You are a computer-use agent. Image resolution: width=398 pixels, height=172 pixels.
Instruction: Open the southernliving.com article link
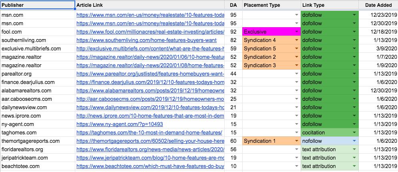(x=147, y=40)
